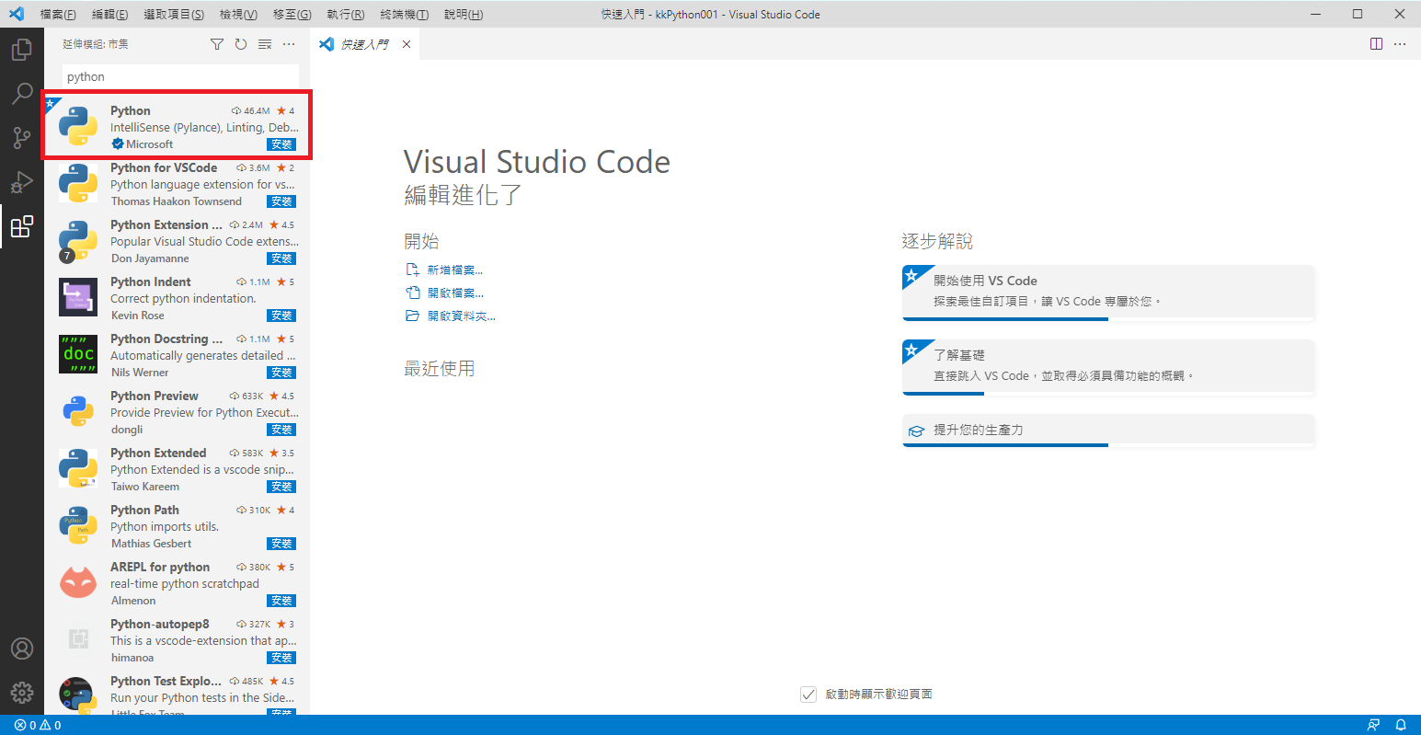The image size is (1421, 735).
Task: Click the Extensions icon in activity bar
Action: [x=22, y=226]
